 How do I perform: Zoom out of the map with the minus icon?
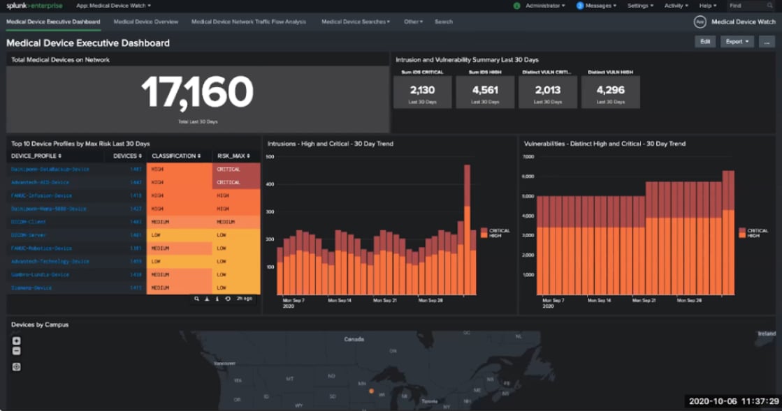(15, 352)
